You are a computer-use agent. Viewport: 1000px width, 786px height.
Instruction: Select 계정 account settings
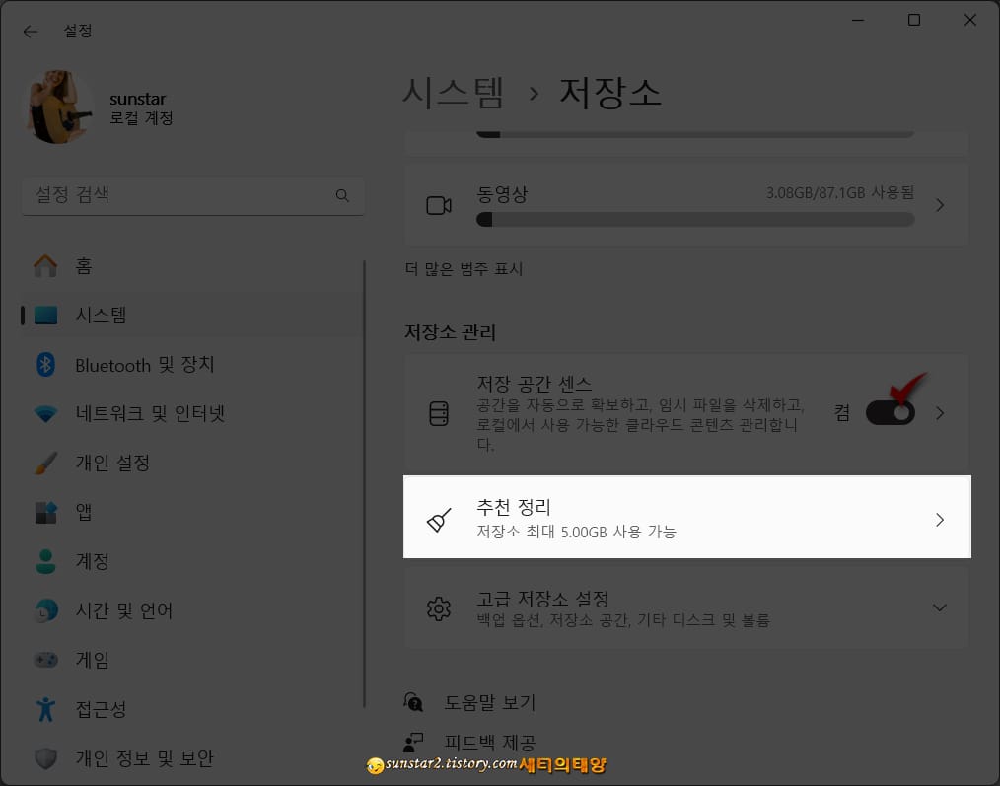[94, 561]
